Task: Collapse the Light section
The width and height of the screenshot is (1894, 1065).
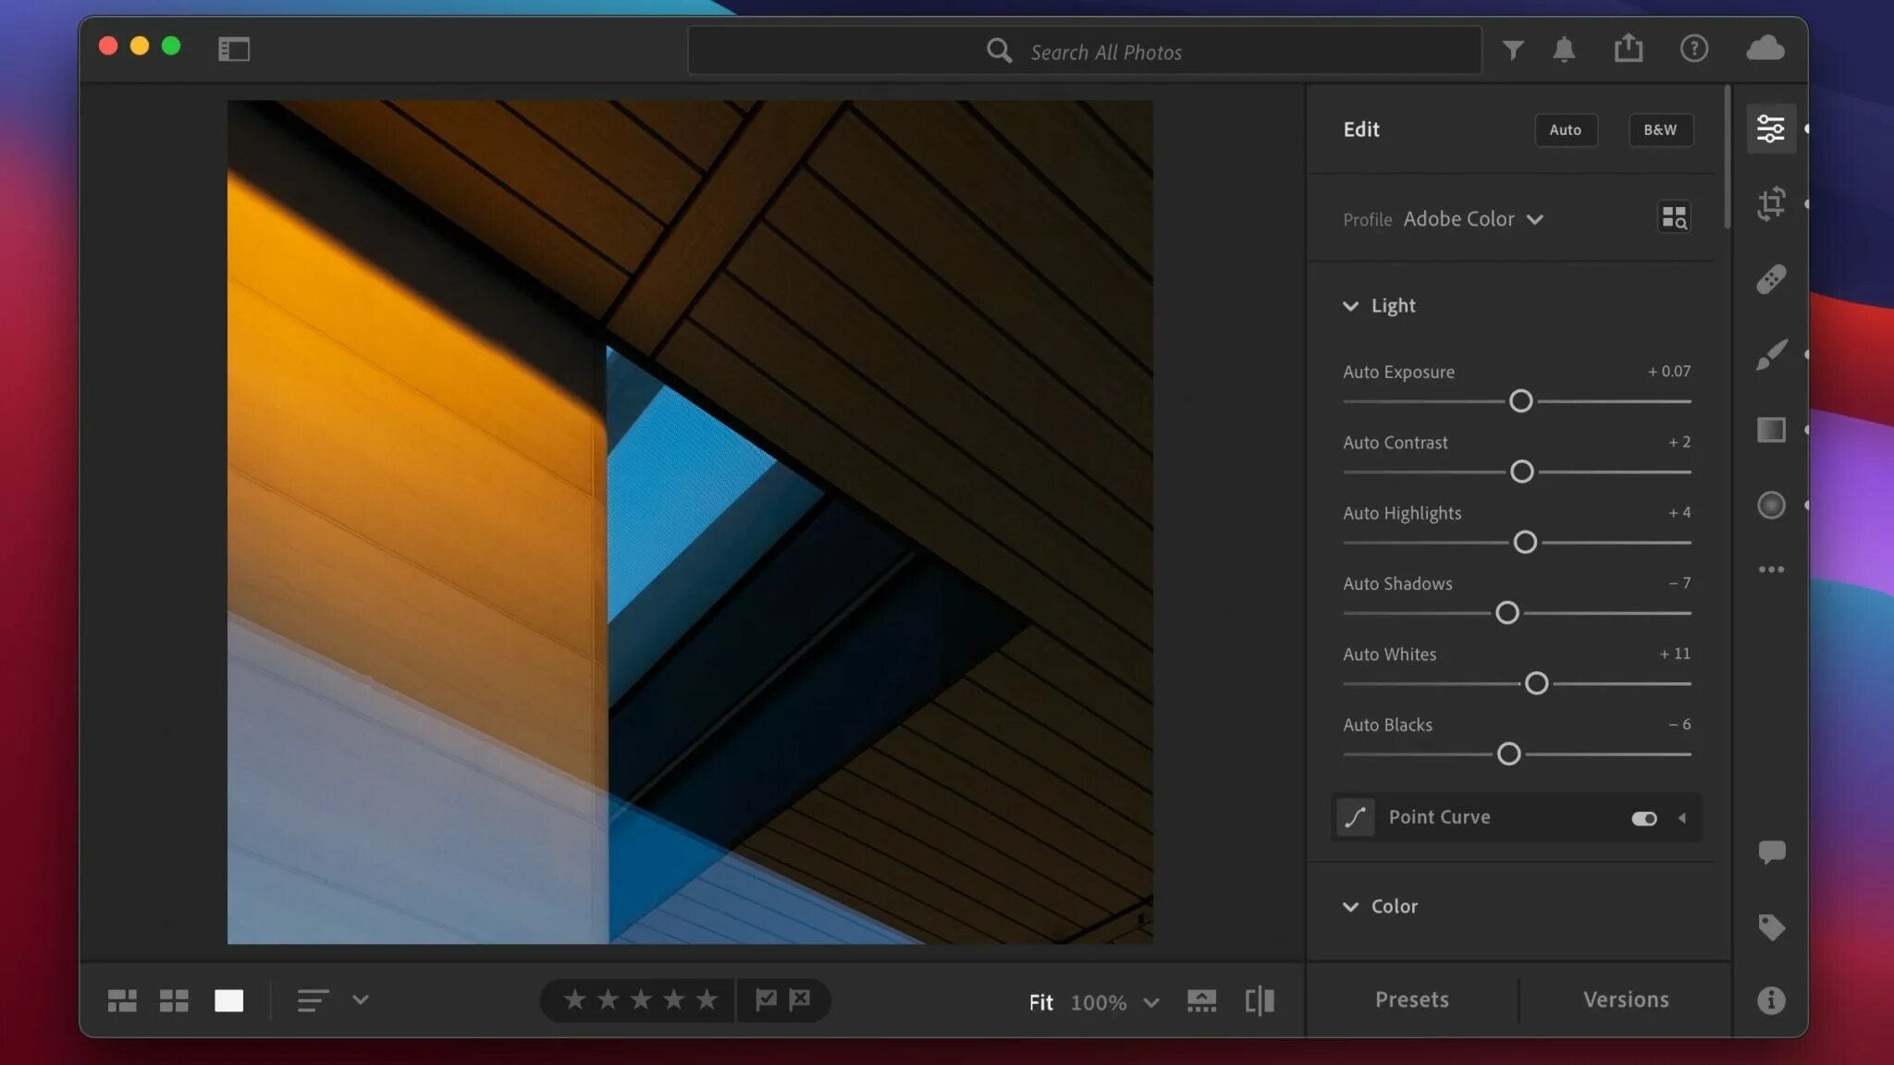Action: [x=1350, y=306]
